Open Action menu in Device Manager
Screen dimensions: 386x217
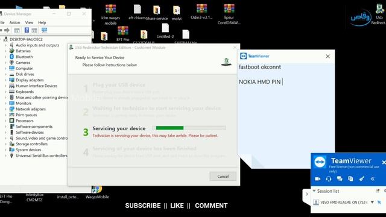[x=14, y=22]
